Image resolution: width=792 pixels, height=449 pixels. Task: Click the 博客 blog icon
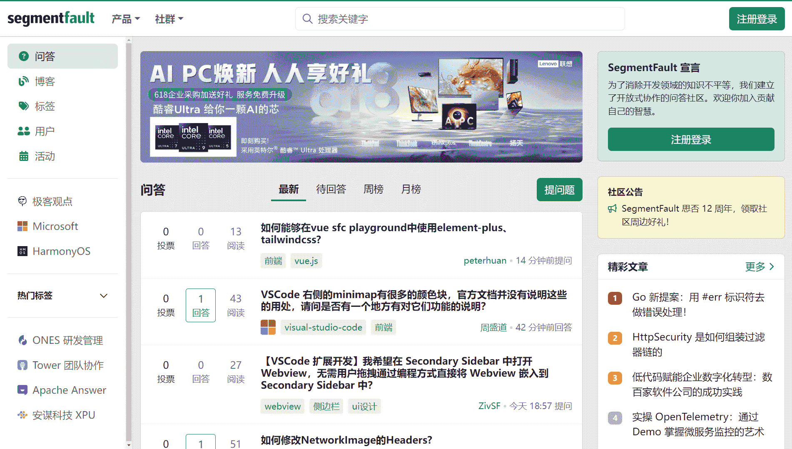tap(24, 81)
